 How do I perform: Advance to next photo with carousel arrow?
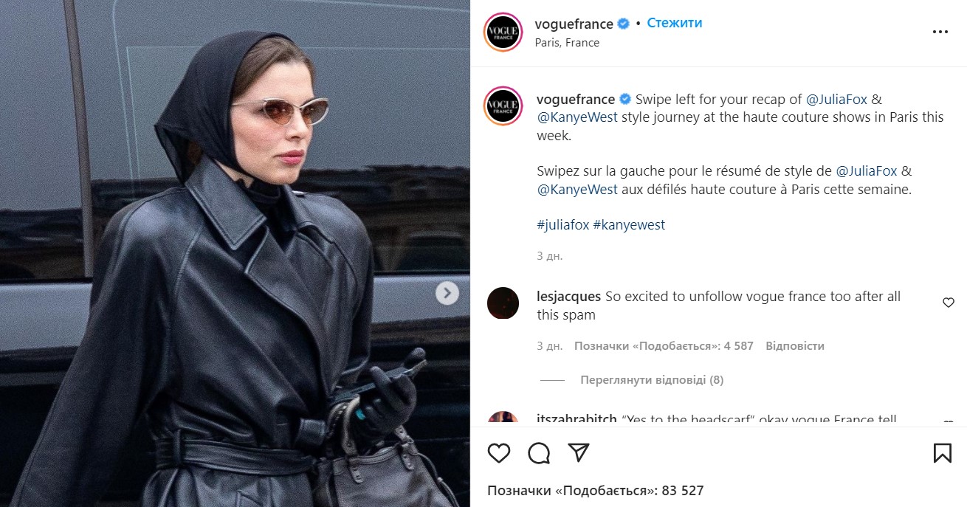pos(447,293)
